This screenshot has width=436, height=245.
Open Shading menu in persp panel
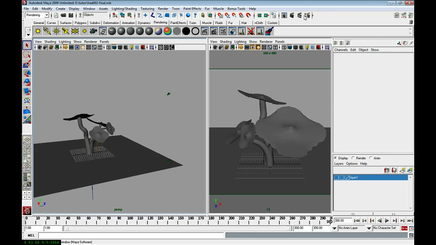(50, 42)
